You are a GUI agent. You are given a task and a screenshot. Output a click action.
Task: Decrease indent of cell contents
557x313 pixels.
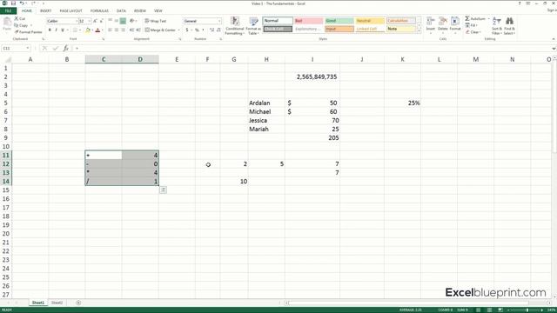tap(132, 30)
